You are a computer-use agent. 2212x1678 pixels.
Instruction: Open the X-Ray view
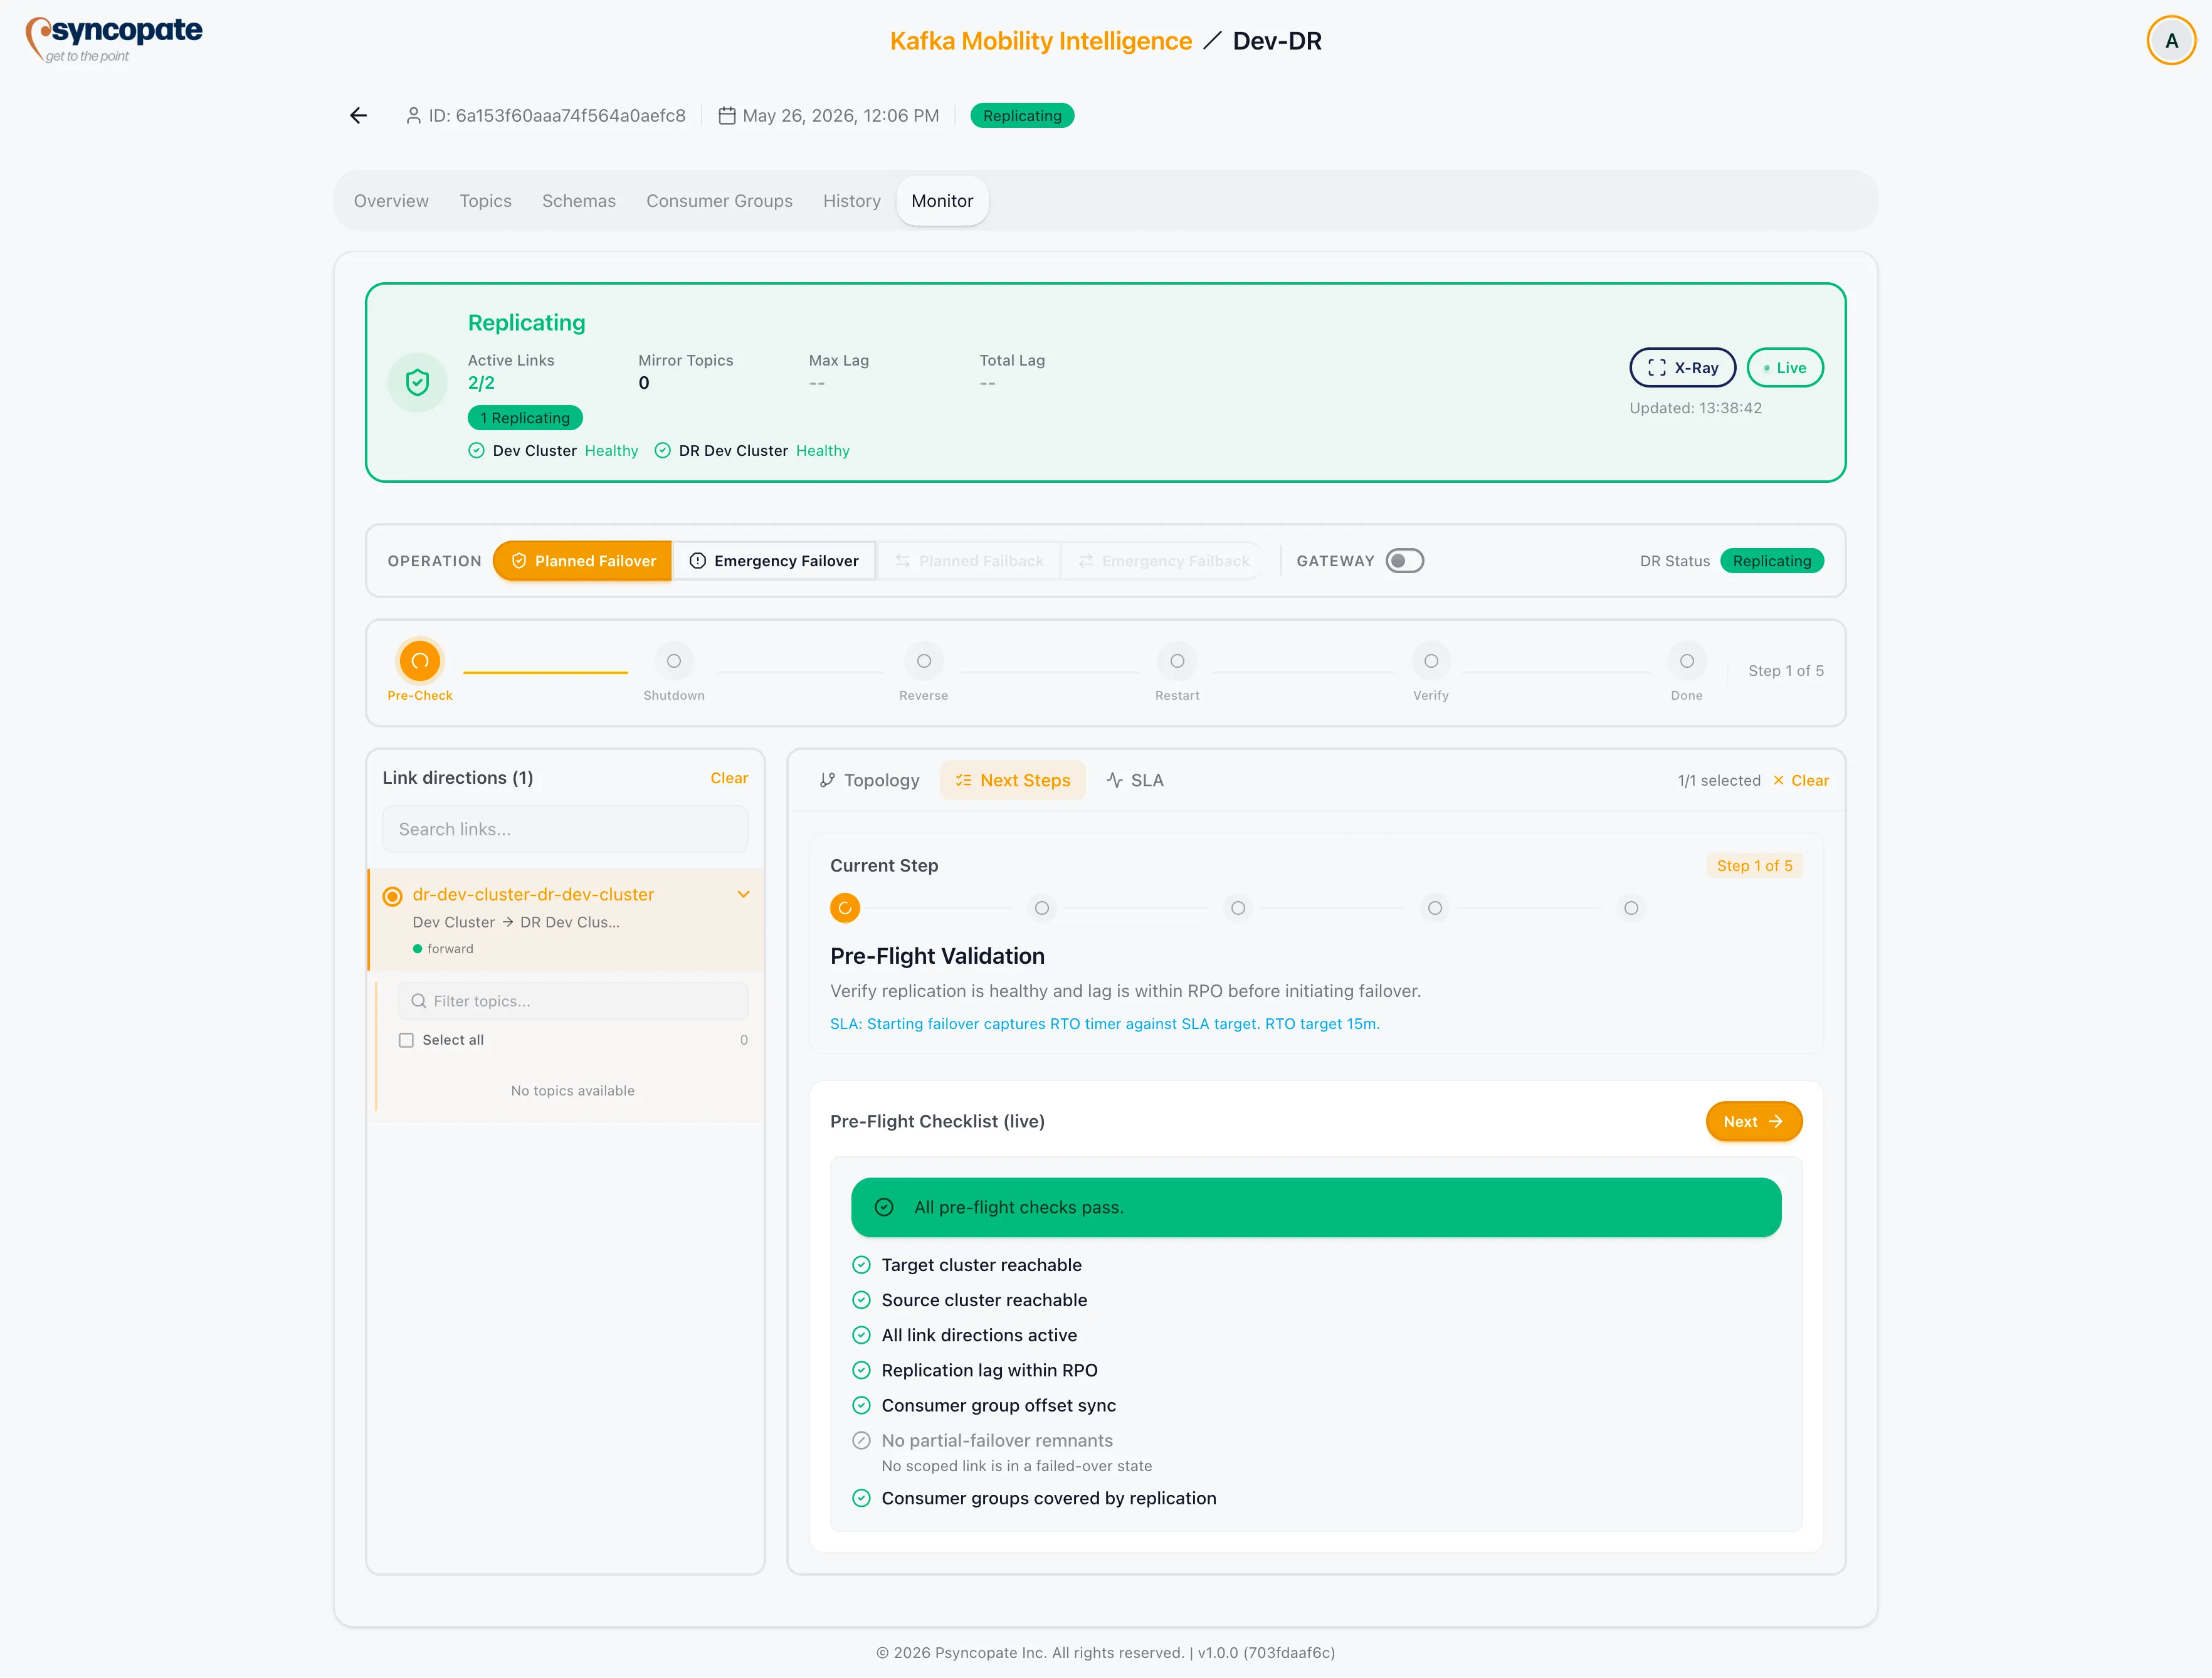coord(1682,368)
